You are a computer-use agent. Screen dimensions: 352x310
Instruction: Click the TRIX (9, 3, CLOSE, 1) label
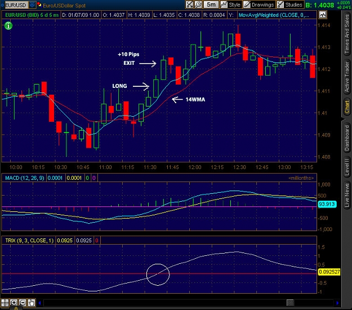point(29,241)
